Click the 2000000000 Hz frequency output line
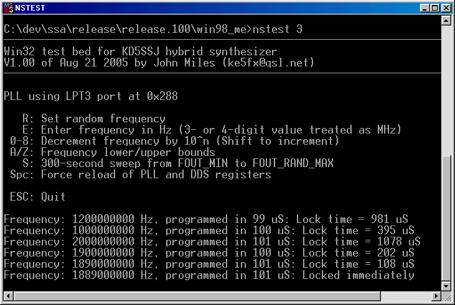Viewport: 455px width, 305px height. tap(212, 242)
